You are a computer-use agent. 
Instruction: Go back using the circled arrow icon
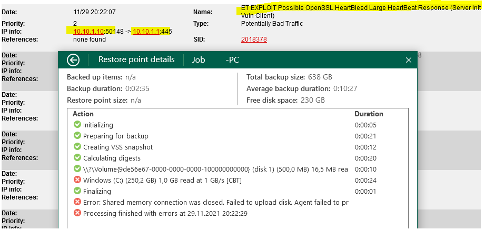coord(73,60)
